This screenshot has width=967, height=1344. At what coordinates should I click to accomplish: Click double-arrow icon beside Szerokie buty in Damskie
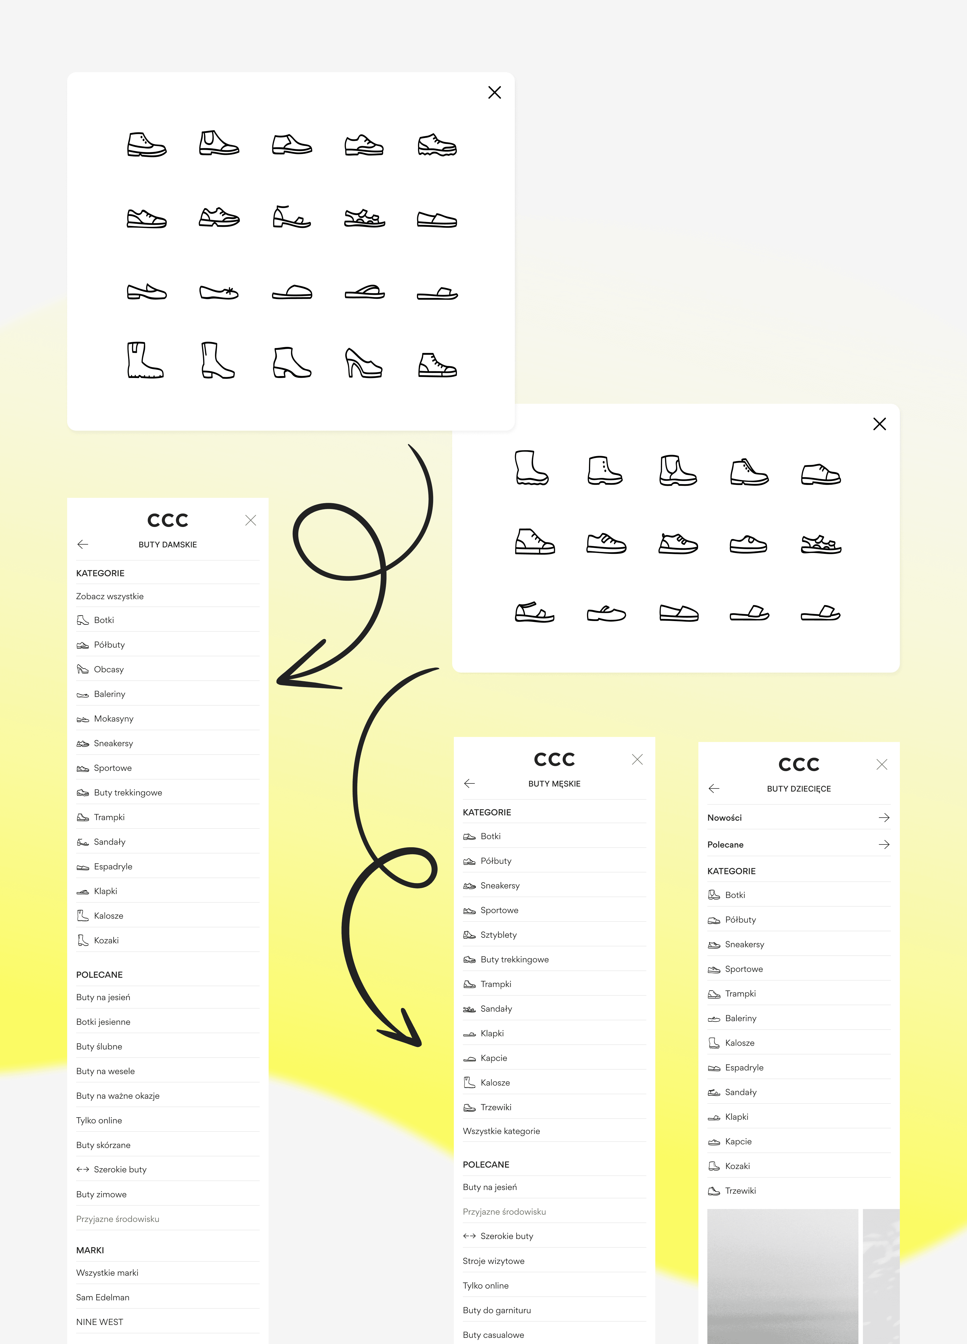coord(82,1170)
